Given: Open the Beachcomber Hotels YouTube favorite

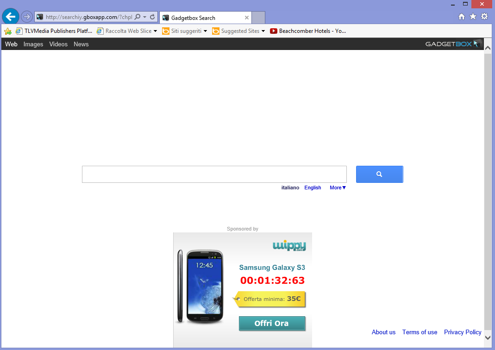Looking at the screenshot, I should click(308, 31).
